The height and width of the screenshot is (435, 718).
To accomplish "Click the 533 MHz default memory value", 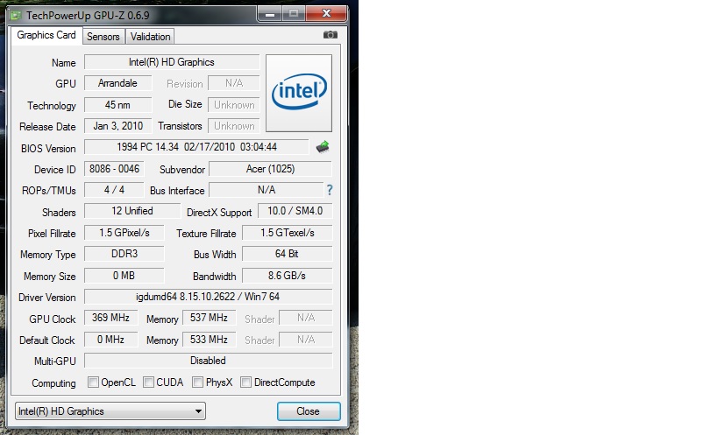I will tap(210, 340).
